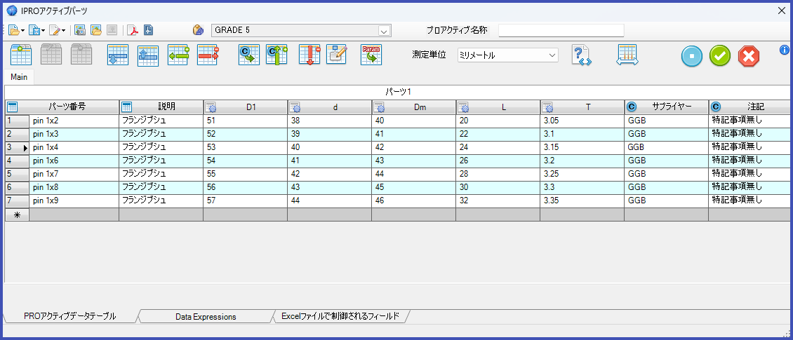Screen dimensions: 793x340
Task: Cancel with the red X button
Action: point(749,56)
